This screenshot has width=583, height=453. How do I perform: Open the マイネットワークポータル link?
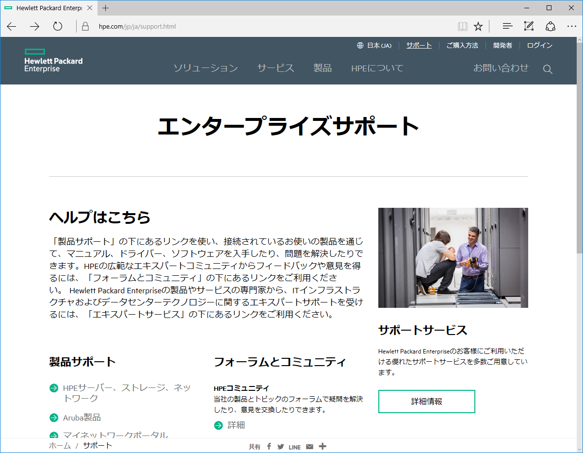[115, 436]
